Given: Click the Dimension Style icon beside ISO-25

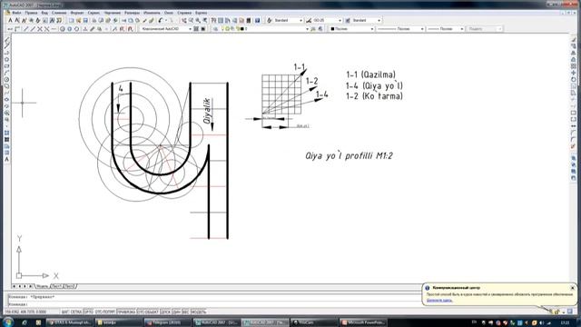Looking at the screenshot, I should click(x=309, y=20).
